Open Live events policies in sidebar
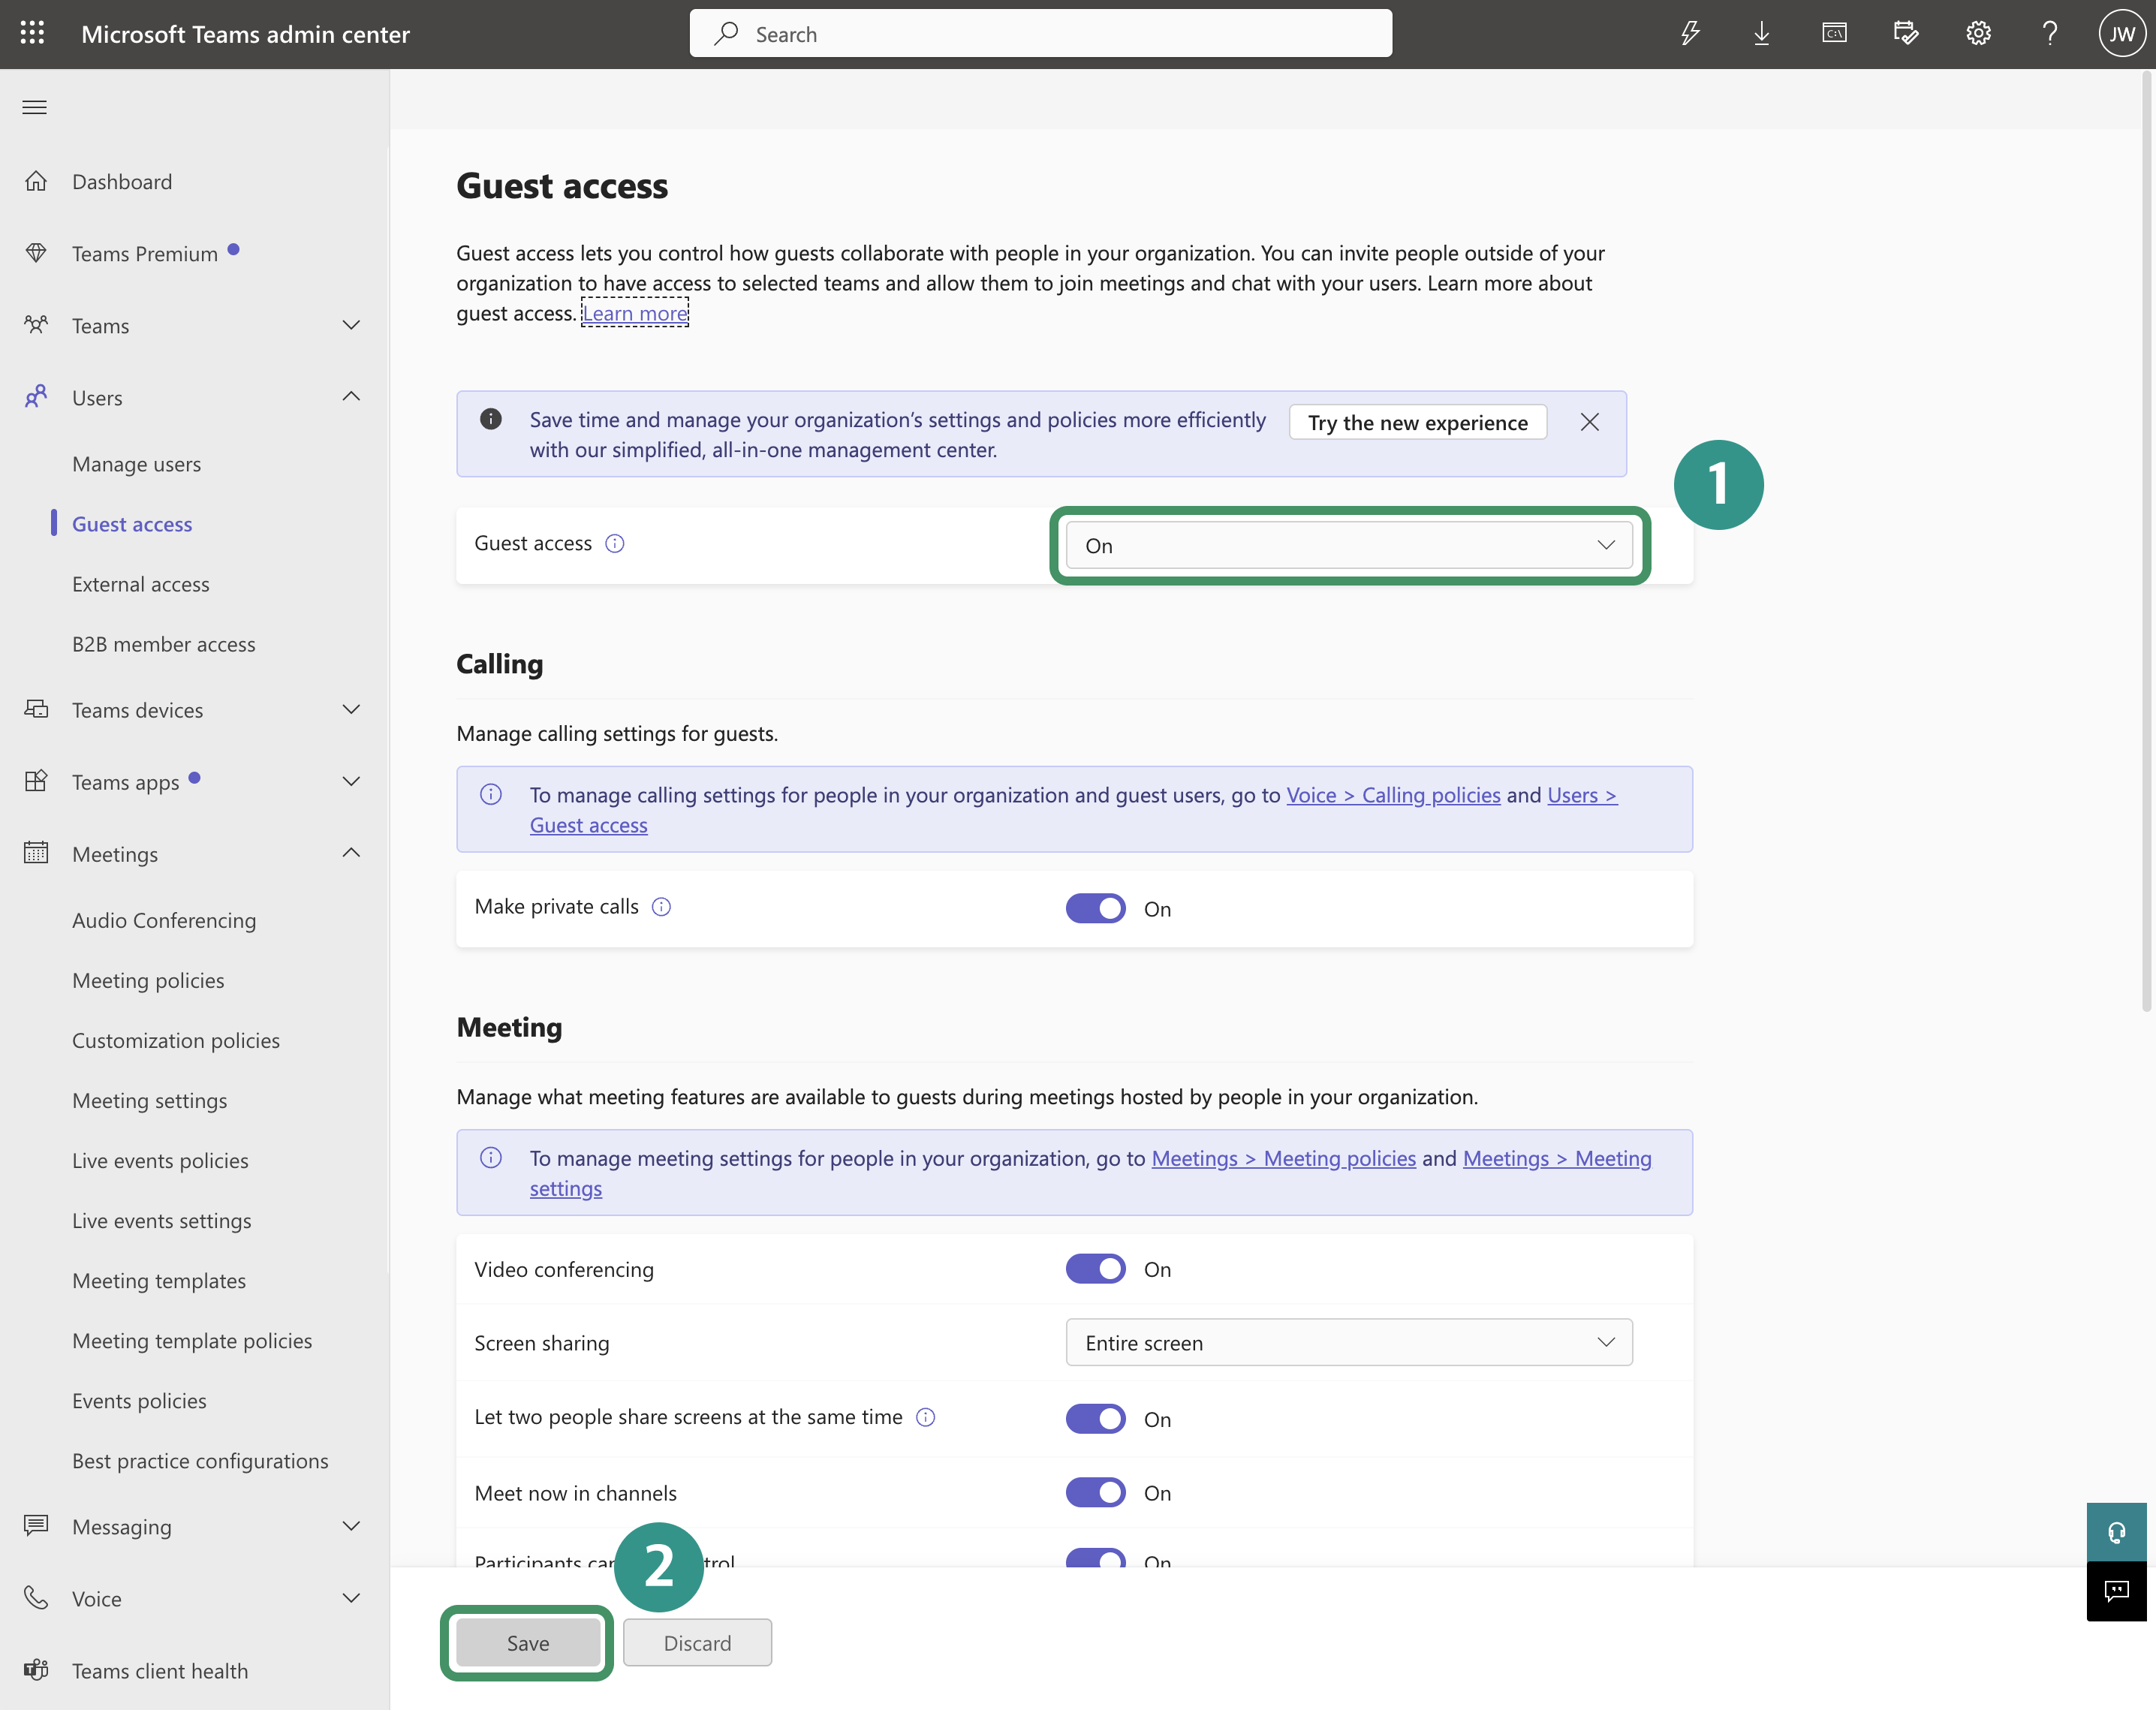Screen dimensions: 2156x1710 coord(160,1160)
